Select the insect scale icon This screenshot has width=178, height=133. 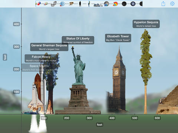[x=71, y=4]
